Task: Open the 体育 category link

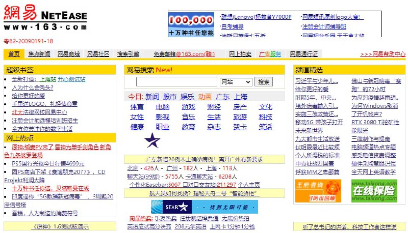Action: [x=137, y=107]
